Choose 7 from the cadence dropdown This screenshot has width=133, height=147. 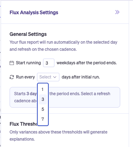43,119
